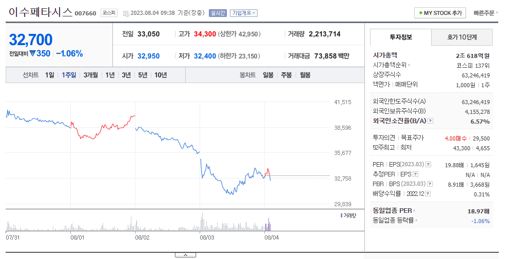Click the current price 32,700

coord(31,40)
